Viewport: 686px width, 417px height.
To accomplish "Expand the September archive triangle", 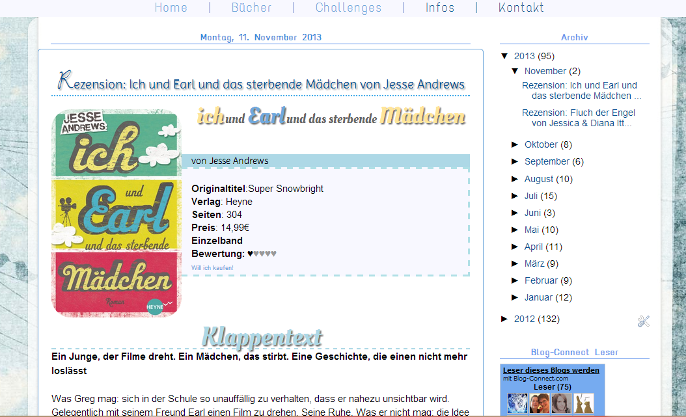I will tap(515, 161).
